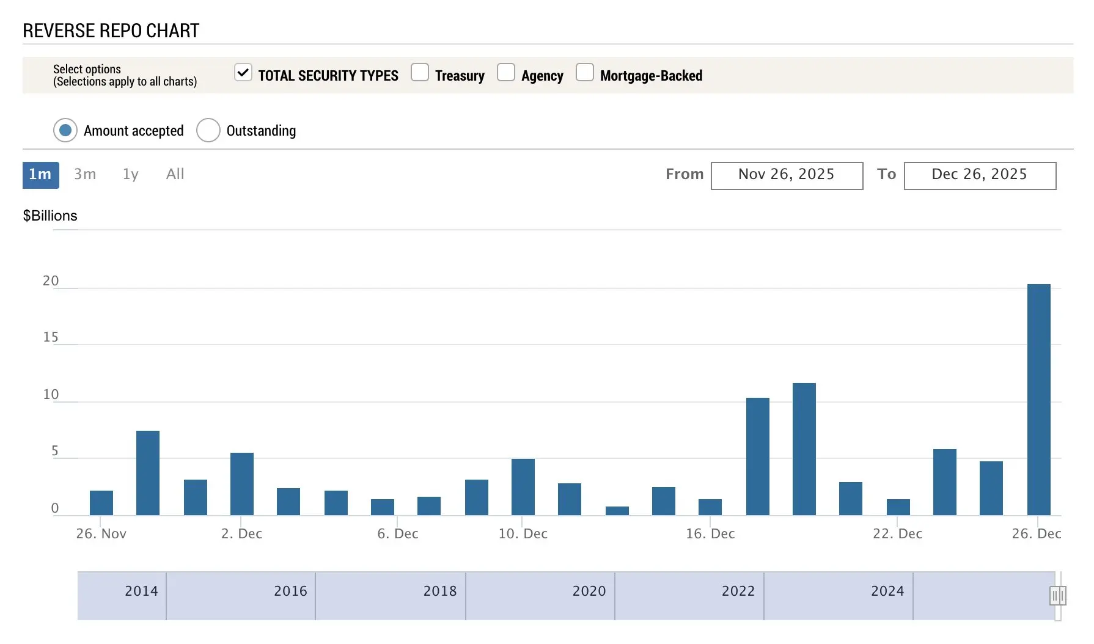Switch to the 1m time range
The width and height of the screenshot is (1094, 644).
pos(41,175)
